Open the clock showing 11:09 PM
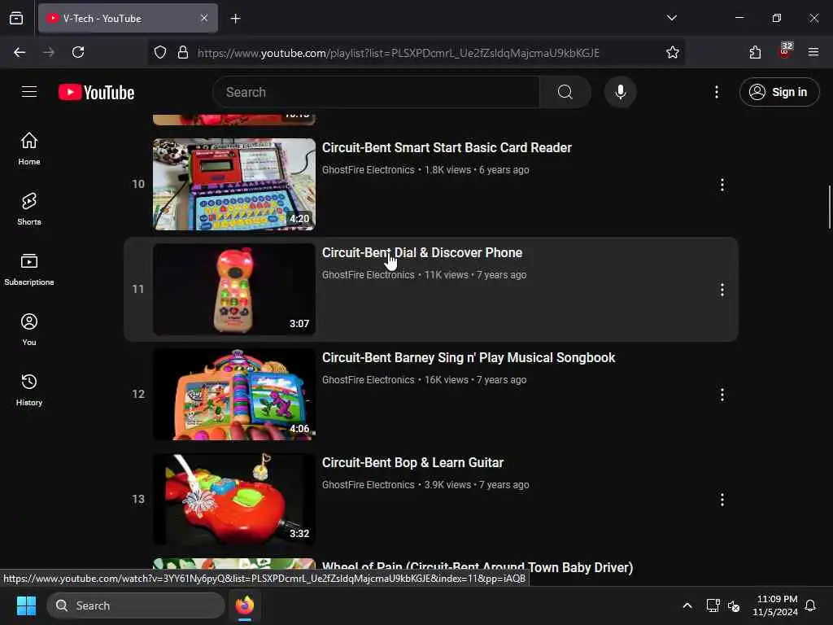Viewport: 833px width, 625px height. tap(775, 605)
